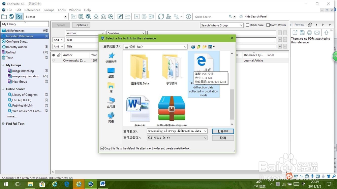Click the Import (down arrow) toolbar icon
Image resolution: width=337 pixels, height=189 pixels.
point(96,16)
